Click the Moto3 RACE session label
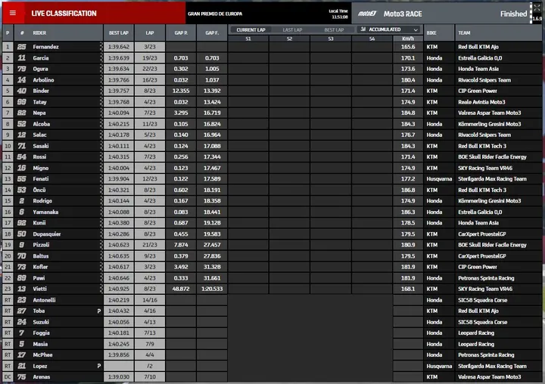Viewport: 545px width, 384px height. click(x=403, y=14)
